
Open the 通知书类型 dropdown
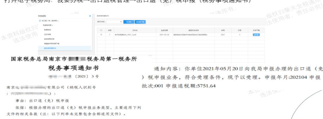coord(114,22)
